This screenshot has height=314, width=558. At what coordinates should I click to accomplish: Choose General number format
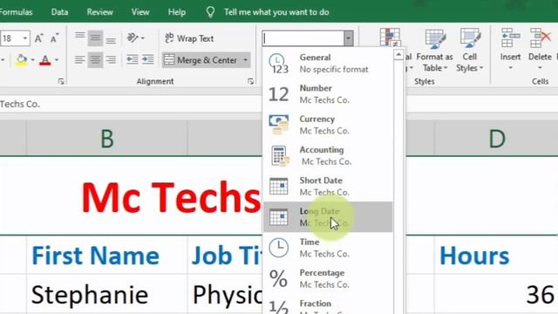click(328, 64)
